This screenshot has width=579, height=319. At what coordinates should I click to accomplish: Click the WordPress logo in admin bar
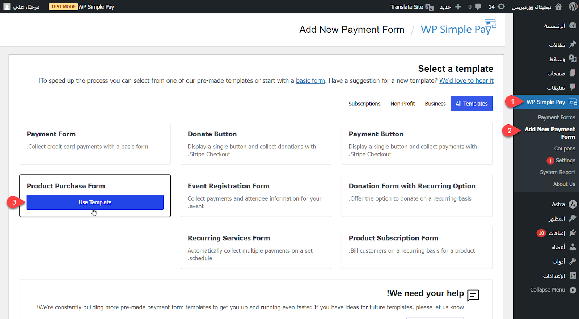[x=573, y=6]
